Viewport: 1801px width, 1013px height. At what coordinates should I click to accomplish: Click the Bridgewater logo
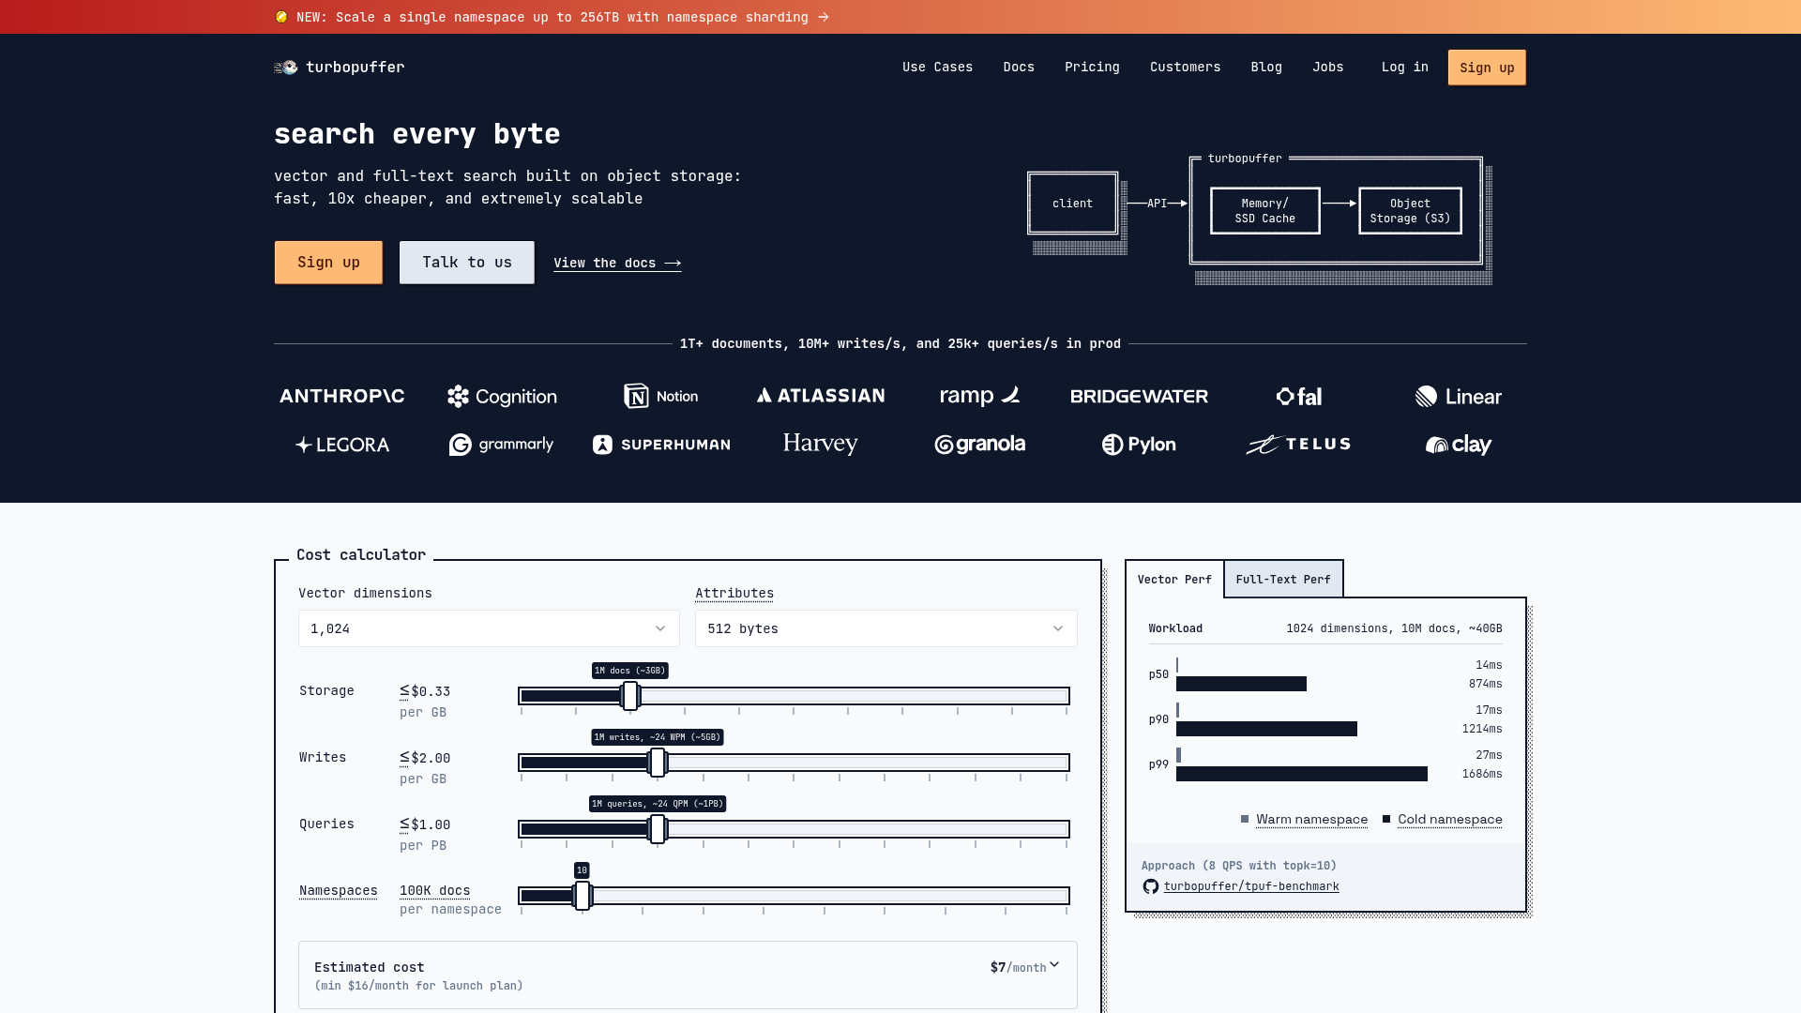tap(1140, 396)
